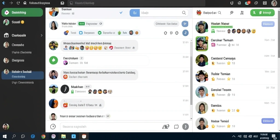The image size is (280, 140).
Task: Click the pin icon in the right panel header
Action: coord(232,13)
